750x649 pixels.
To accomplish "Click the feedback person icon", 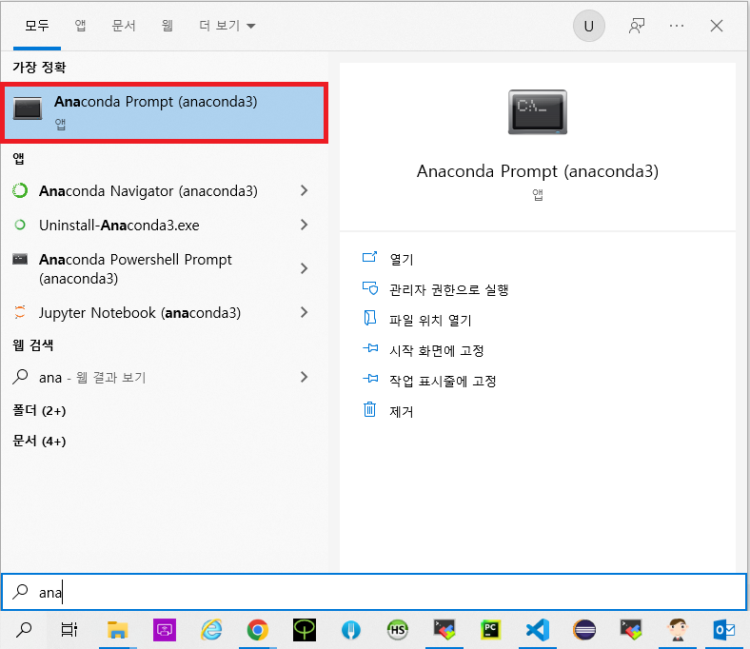I will tap(636, 26).
